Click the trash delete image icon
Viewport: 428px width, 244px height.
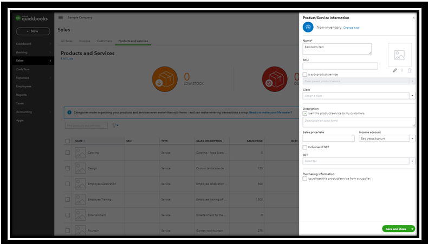410,70
